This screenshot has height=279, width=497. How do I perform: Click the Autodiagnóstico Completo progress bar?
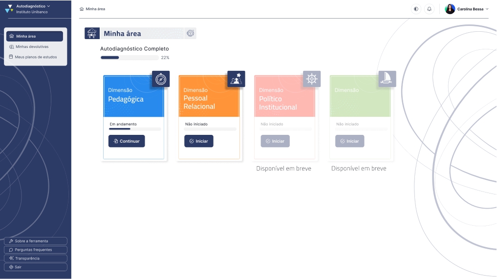click(x=130, y=58)
